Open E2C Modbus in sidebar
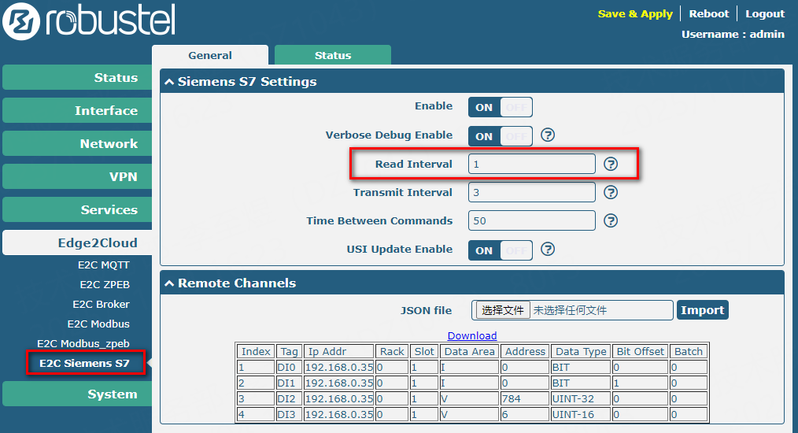 tap(98, 324)
